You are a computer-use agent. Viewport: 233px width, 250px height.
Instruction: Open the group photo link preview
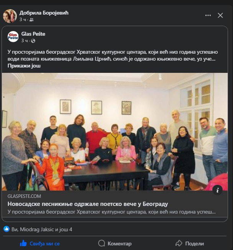coord(115,132)
